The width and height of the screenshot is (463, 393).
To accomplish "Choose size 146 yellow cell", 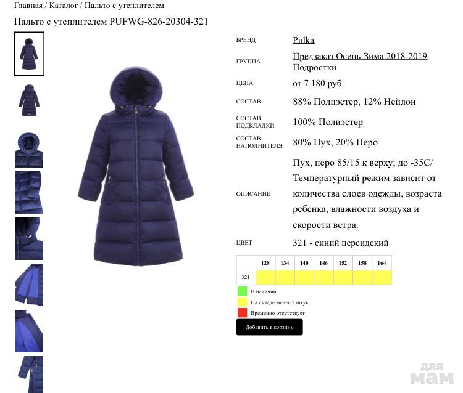I will (323, 278).
